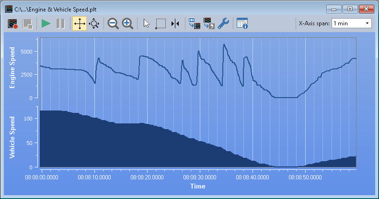Click the export plot to CSV icon
This screenshot has height=199, width=379.
pos(209,23)
